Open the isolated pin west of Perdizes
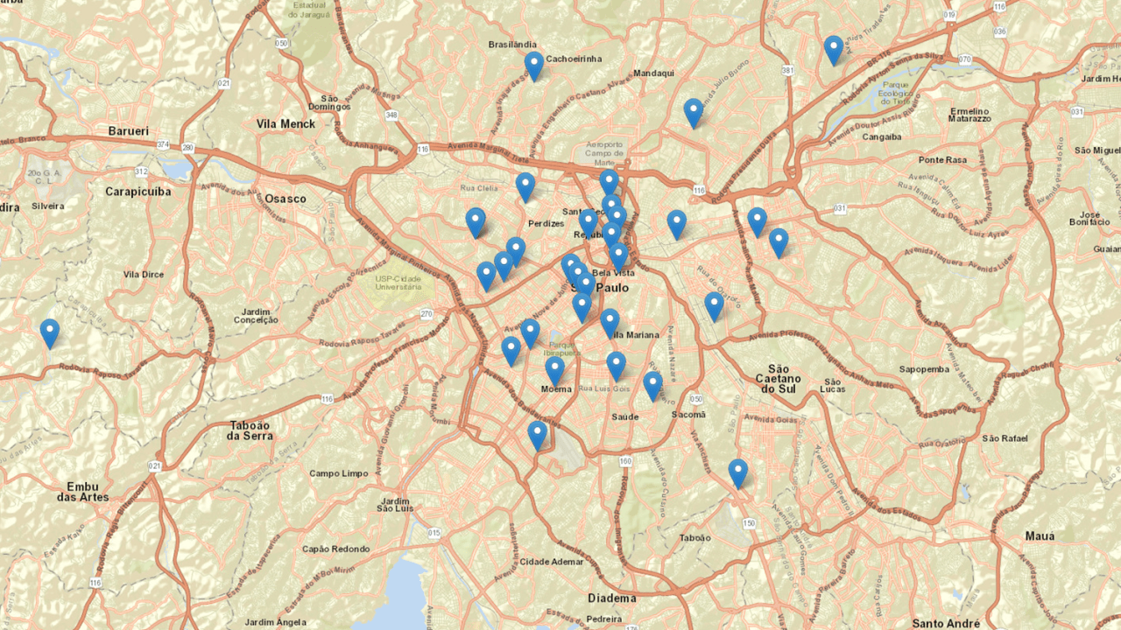The image size is (1121, 630). coord(476,223)
